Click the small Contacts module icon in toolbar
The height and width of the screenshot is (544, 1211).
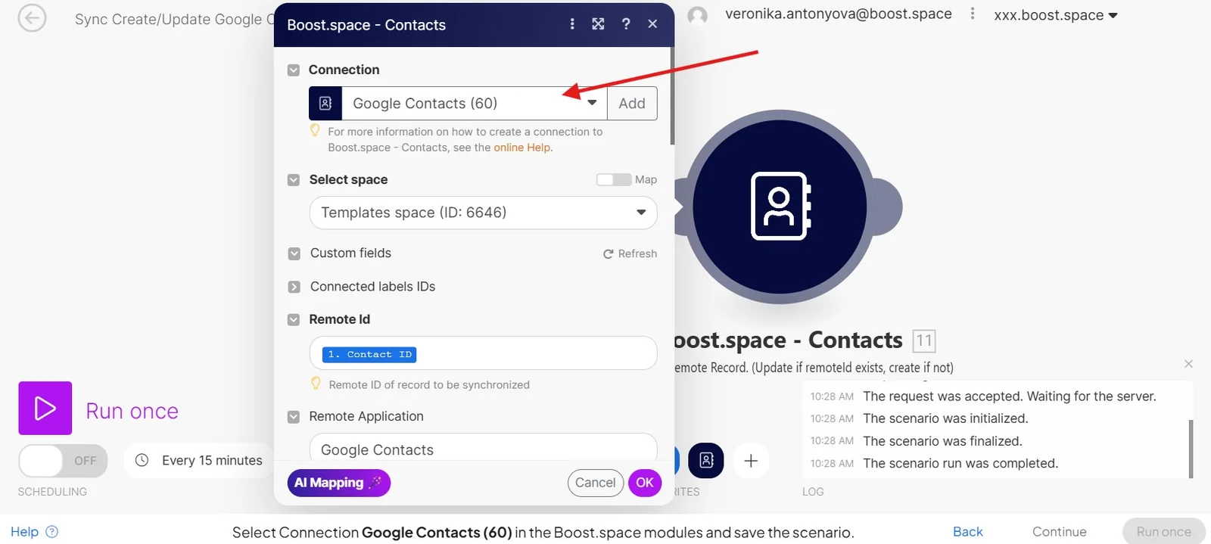[x=706, y=460]
